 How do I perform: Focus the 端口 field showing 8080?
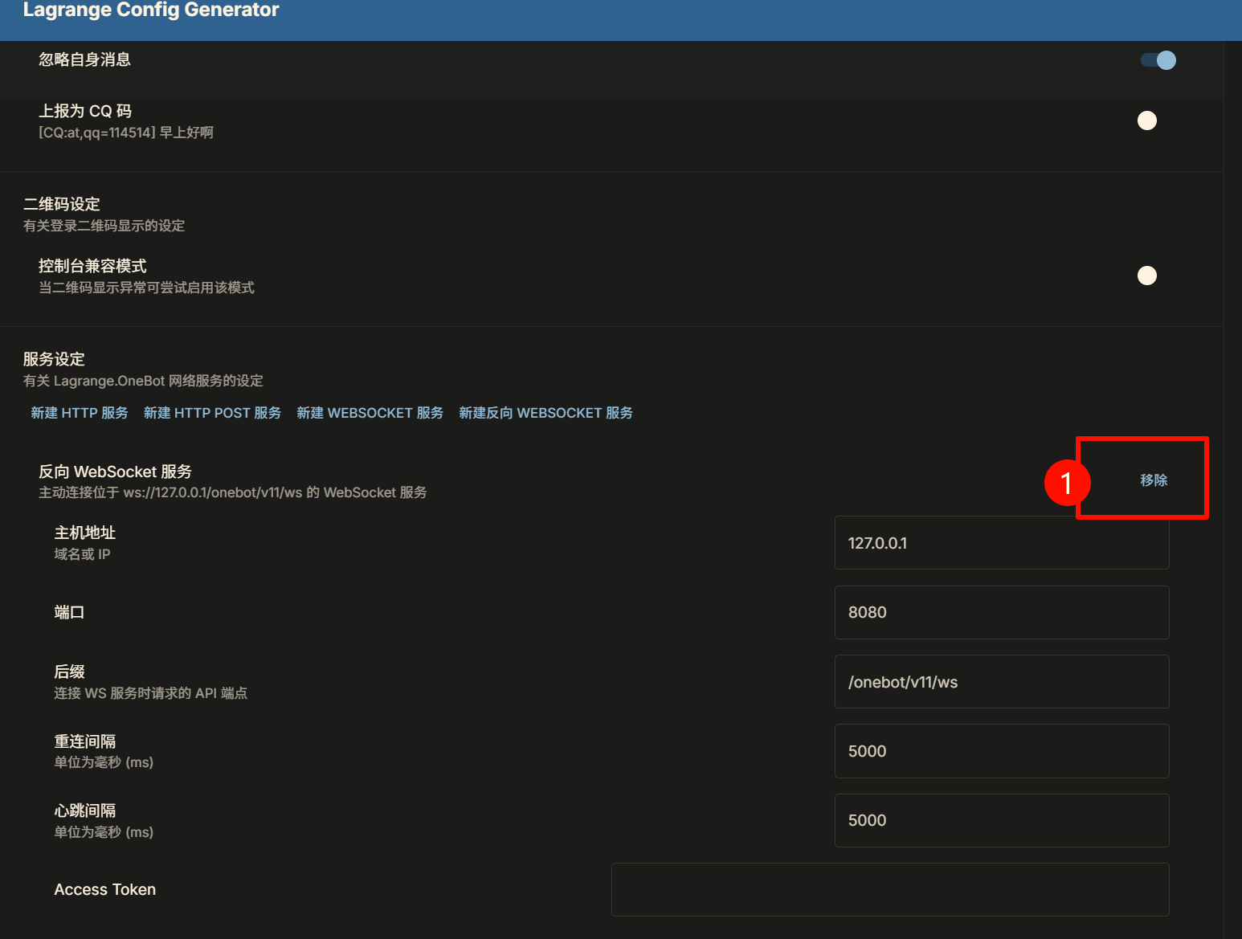(1002, 612)
